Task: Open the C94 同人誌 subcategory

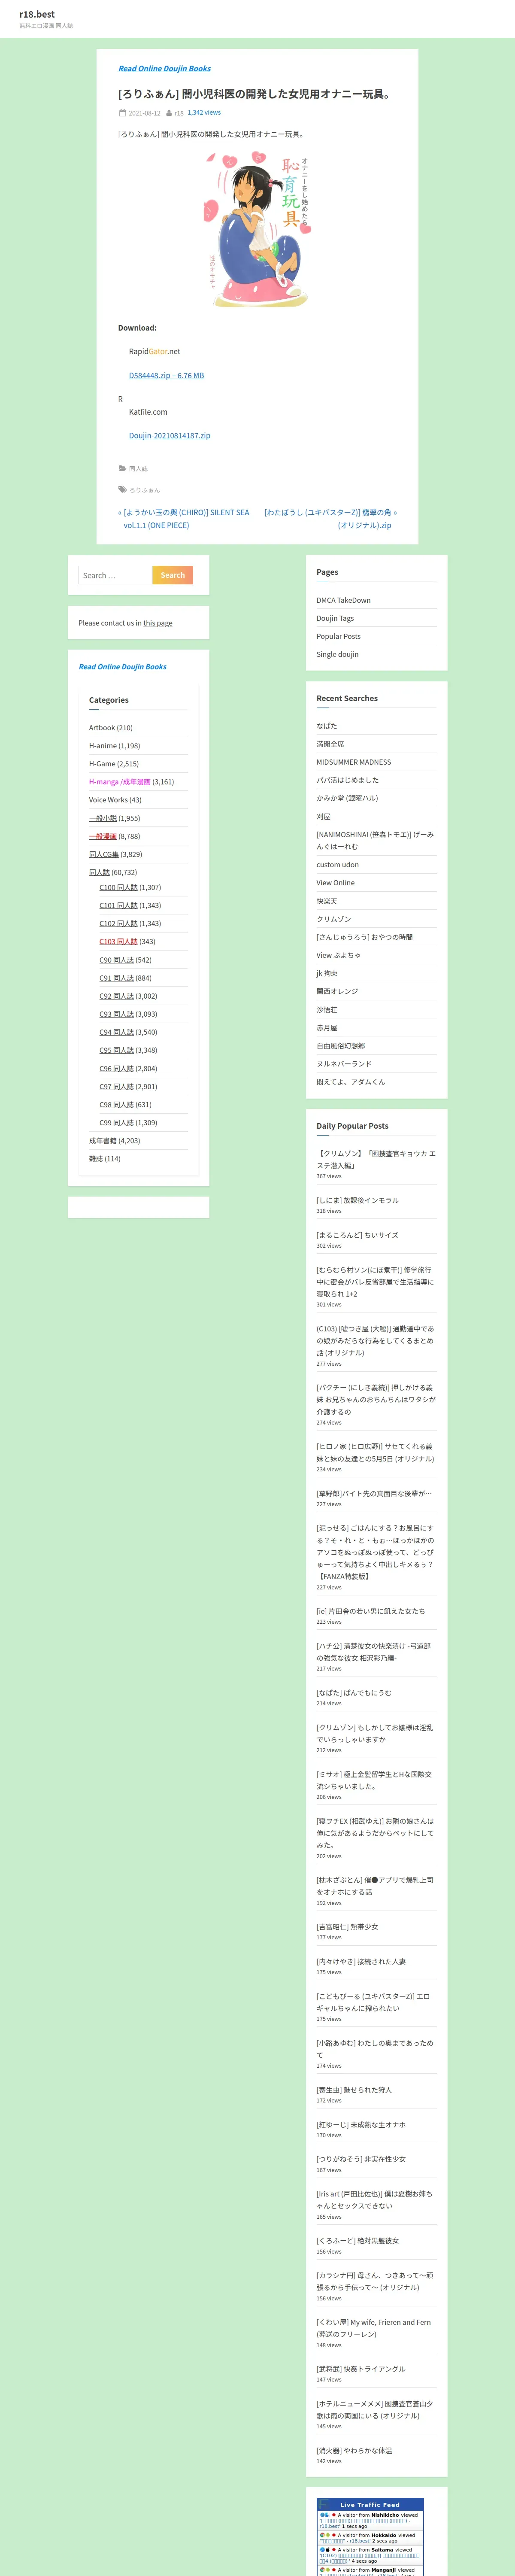Action: tap(116, 1032)
